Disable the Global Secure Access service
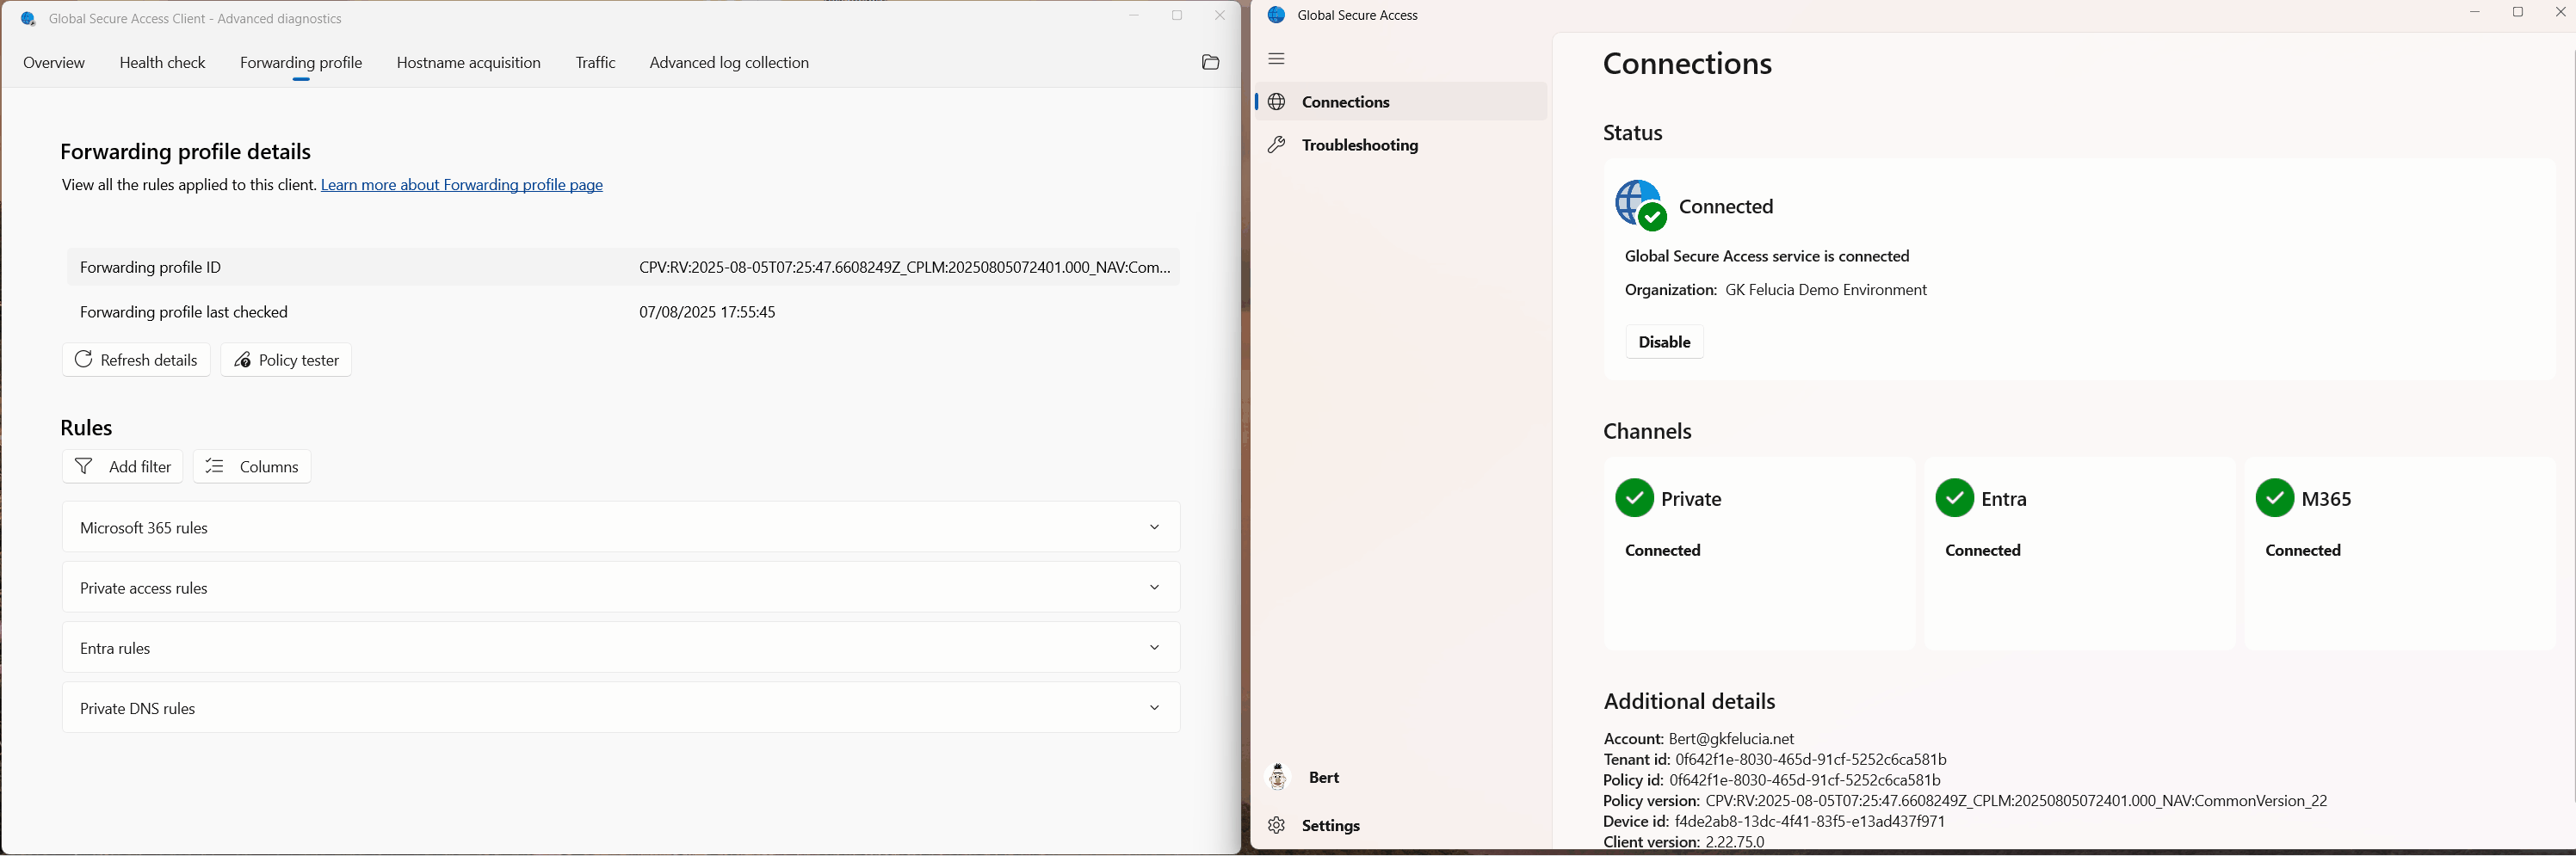Screen dimensions: 2576x856 coord(1664,341)
